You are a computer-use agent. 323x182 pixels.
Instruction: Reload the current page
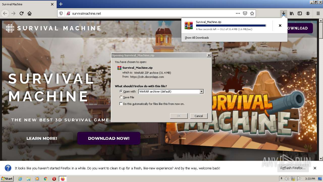pyautogui.click(x=21, y=13)
